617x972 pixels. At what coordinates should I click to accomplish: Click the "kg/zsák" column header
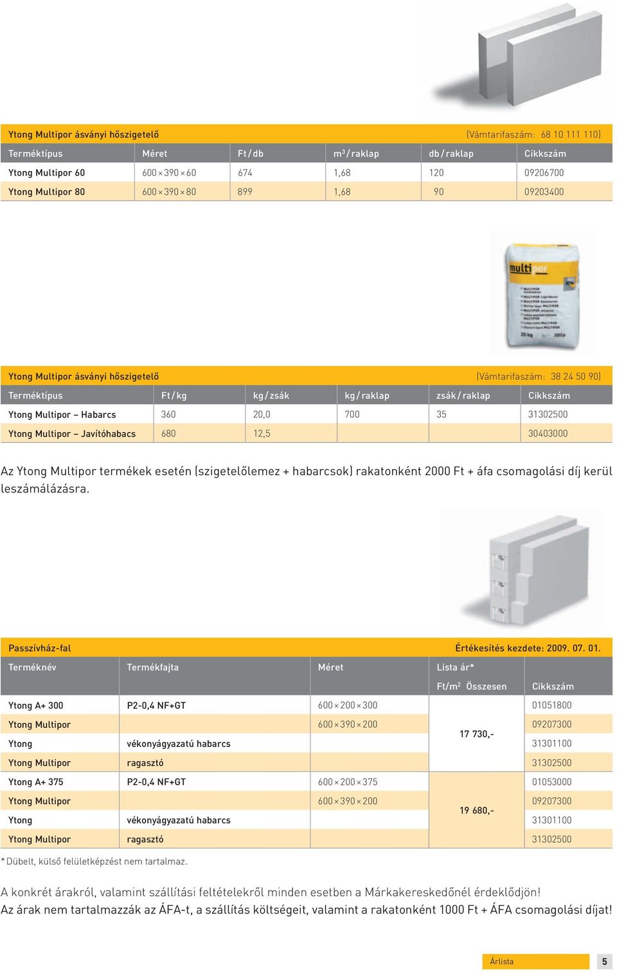[271, 395]
